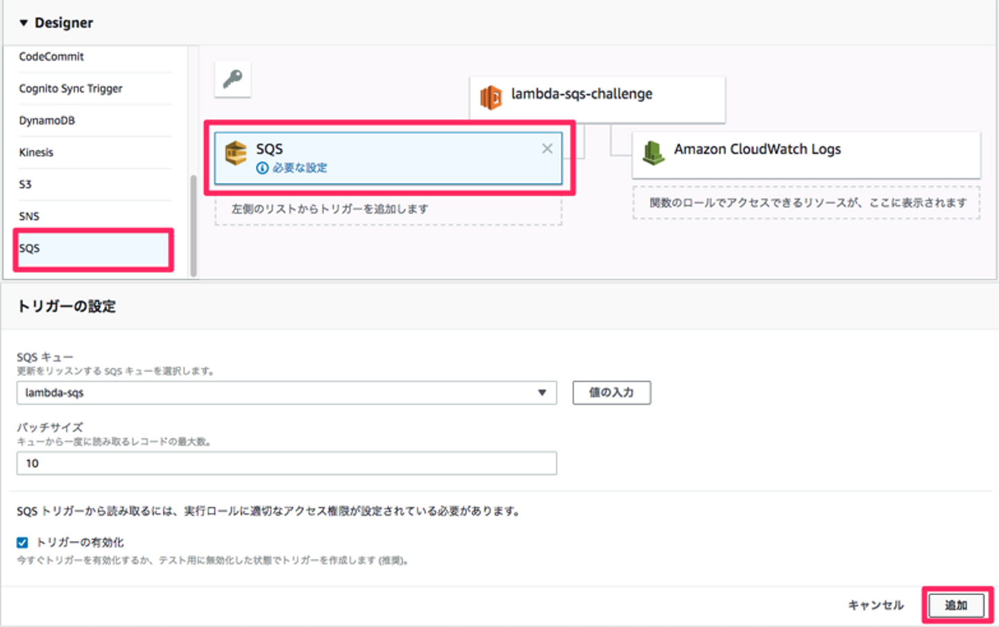The width and height of the screenshot is (999, 627).
Task: Click the info icon beside 必要な設定
Action: pyautogui.click(x=262, y=168)
